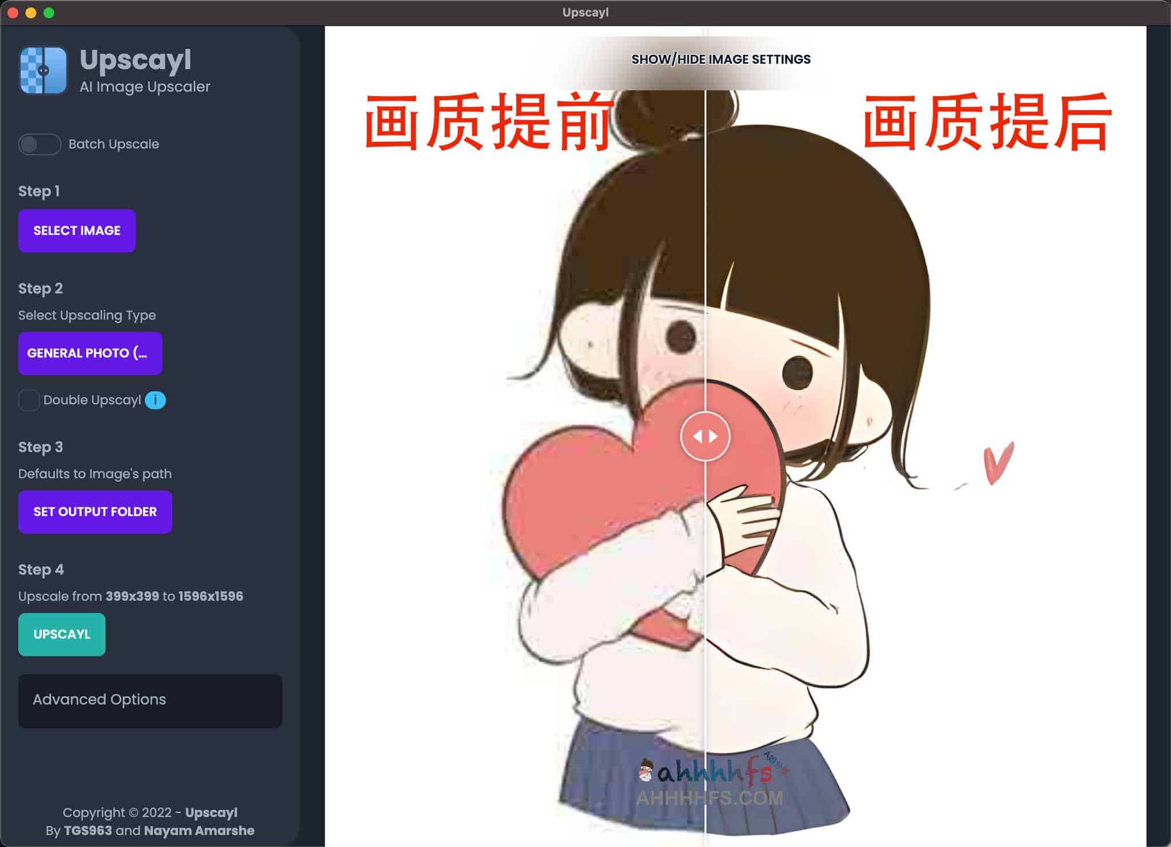Toggle the Batch Upscale off switch
1171x847 pixels.
[37, 144]
